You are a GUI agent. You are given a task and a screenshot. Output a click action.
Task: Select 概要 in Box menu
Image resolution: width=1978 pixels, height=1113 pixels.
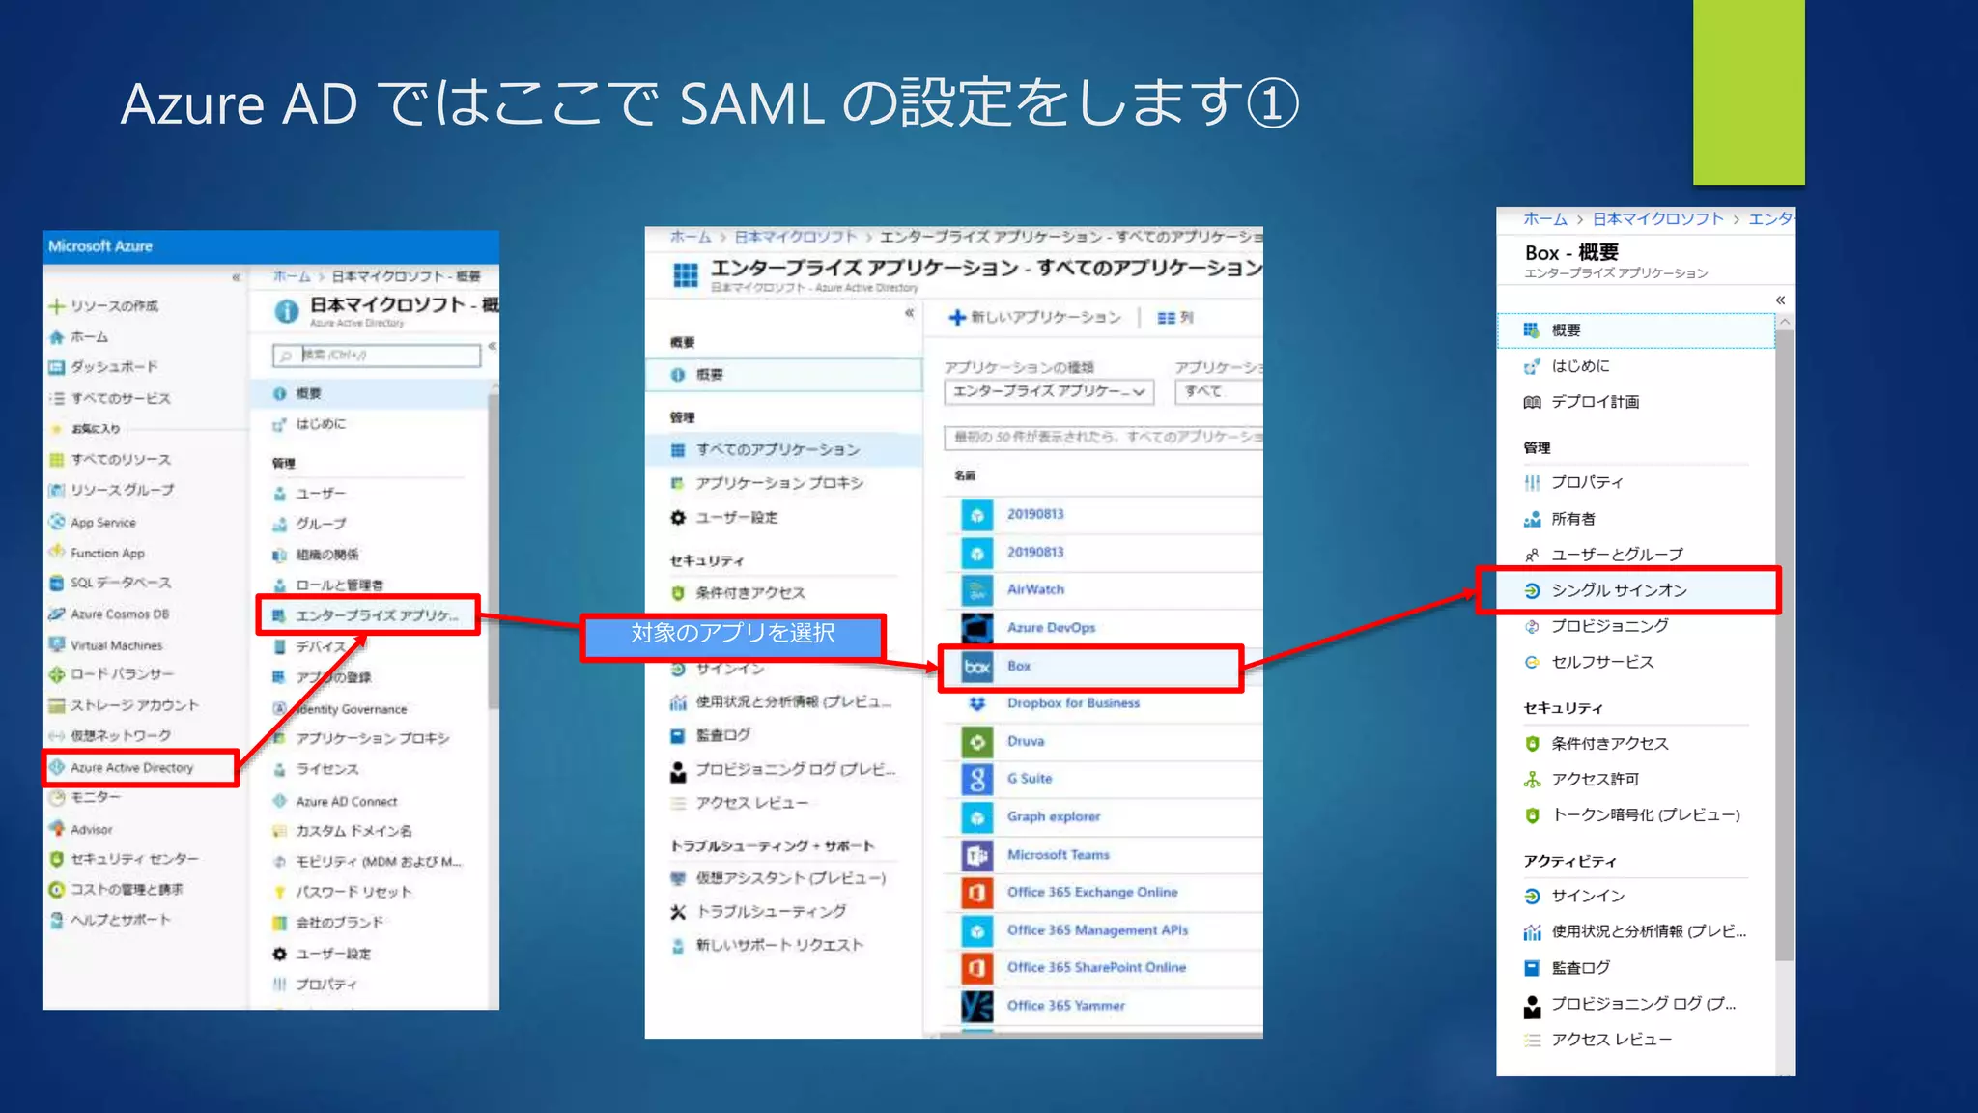[x=1636, y=330]
